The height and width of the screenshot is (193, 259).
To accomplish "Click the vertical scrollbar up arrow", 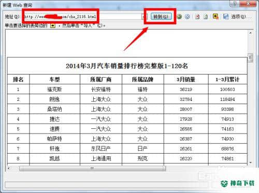I will pyautogui.click(x=250, y=33).
